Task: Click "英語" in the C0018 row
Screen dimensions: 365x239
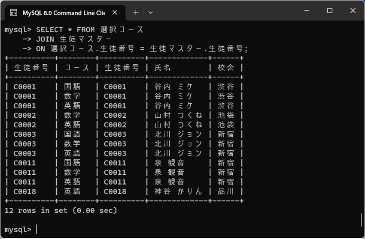Action: (x=73, y=191)
